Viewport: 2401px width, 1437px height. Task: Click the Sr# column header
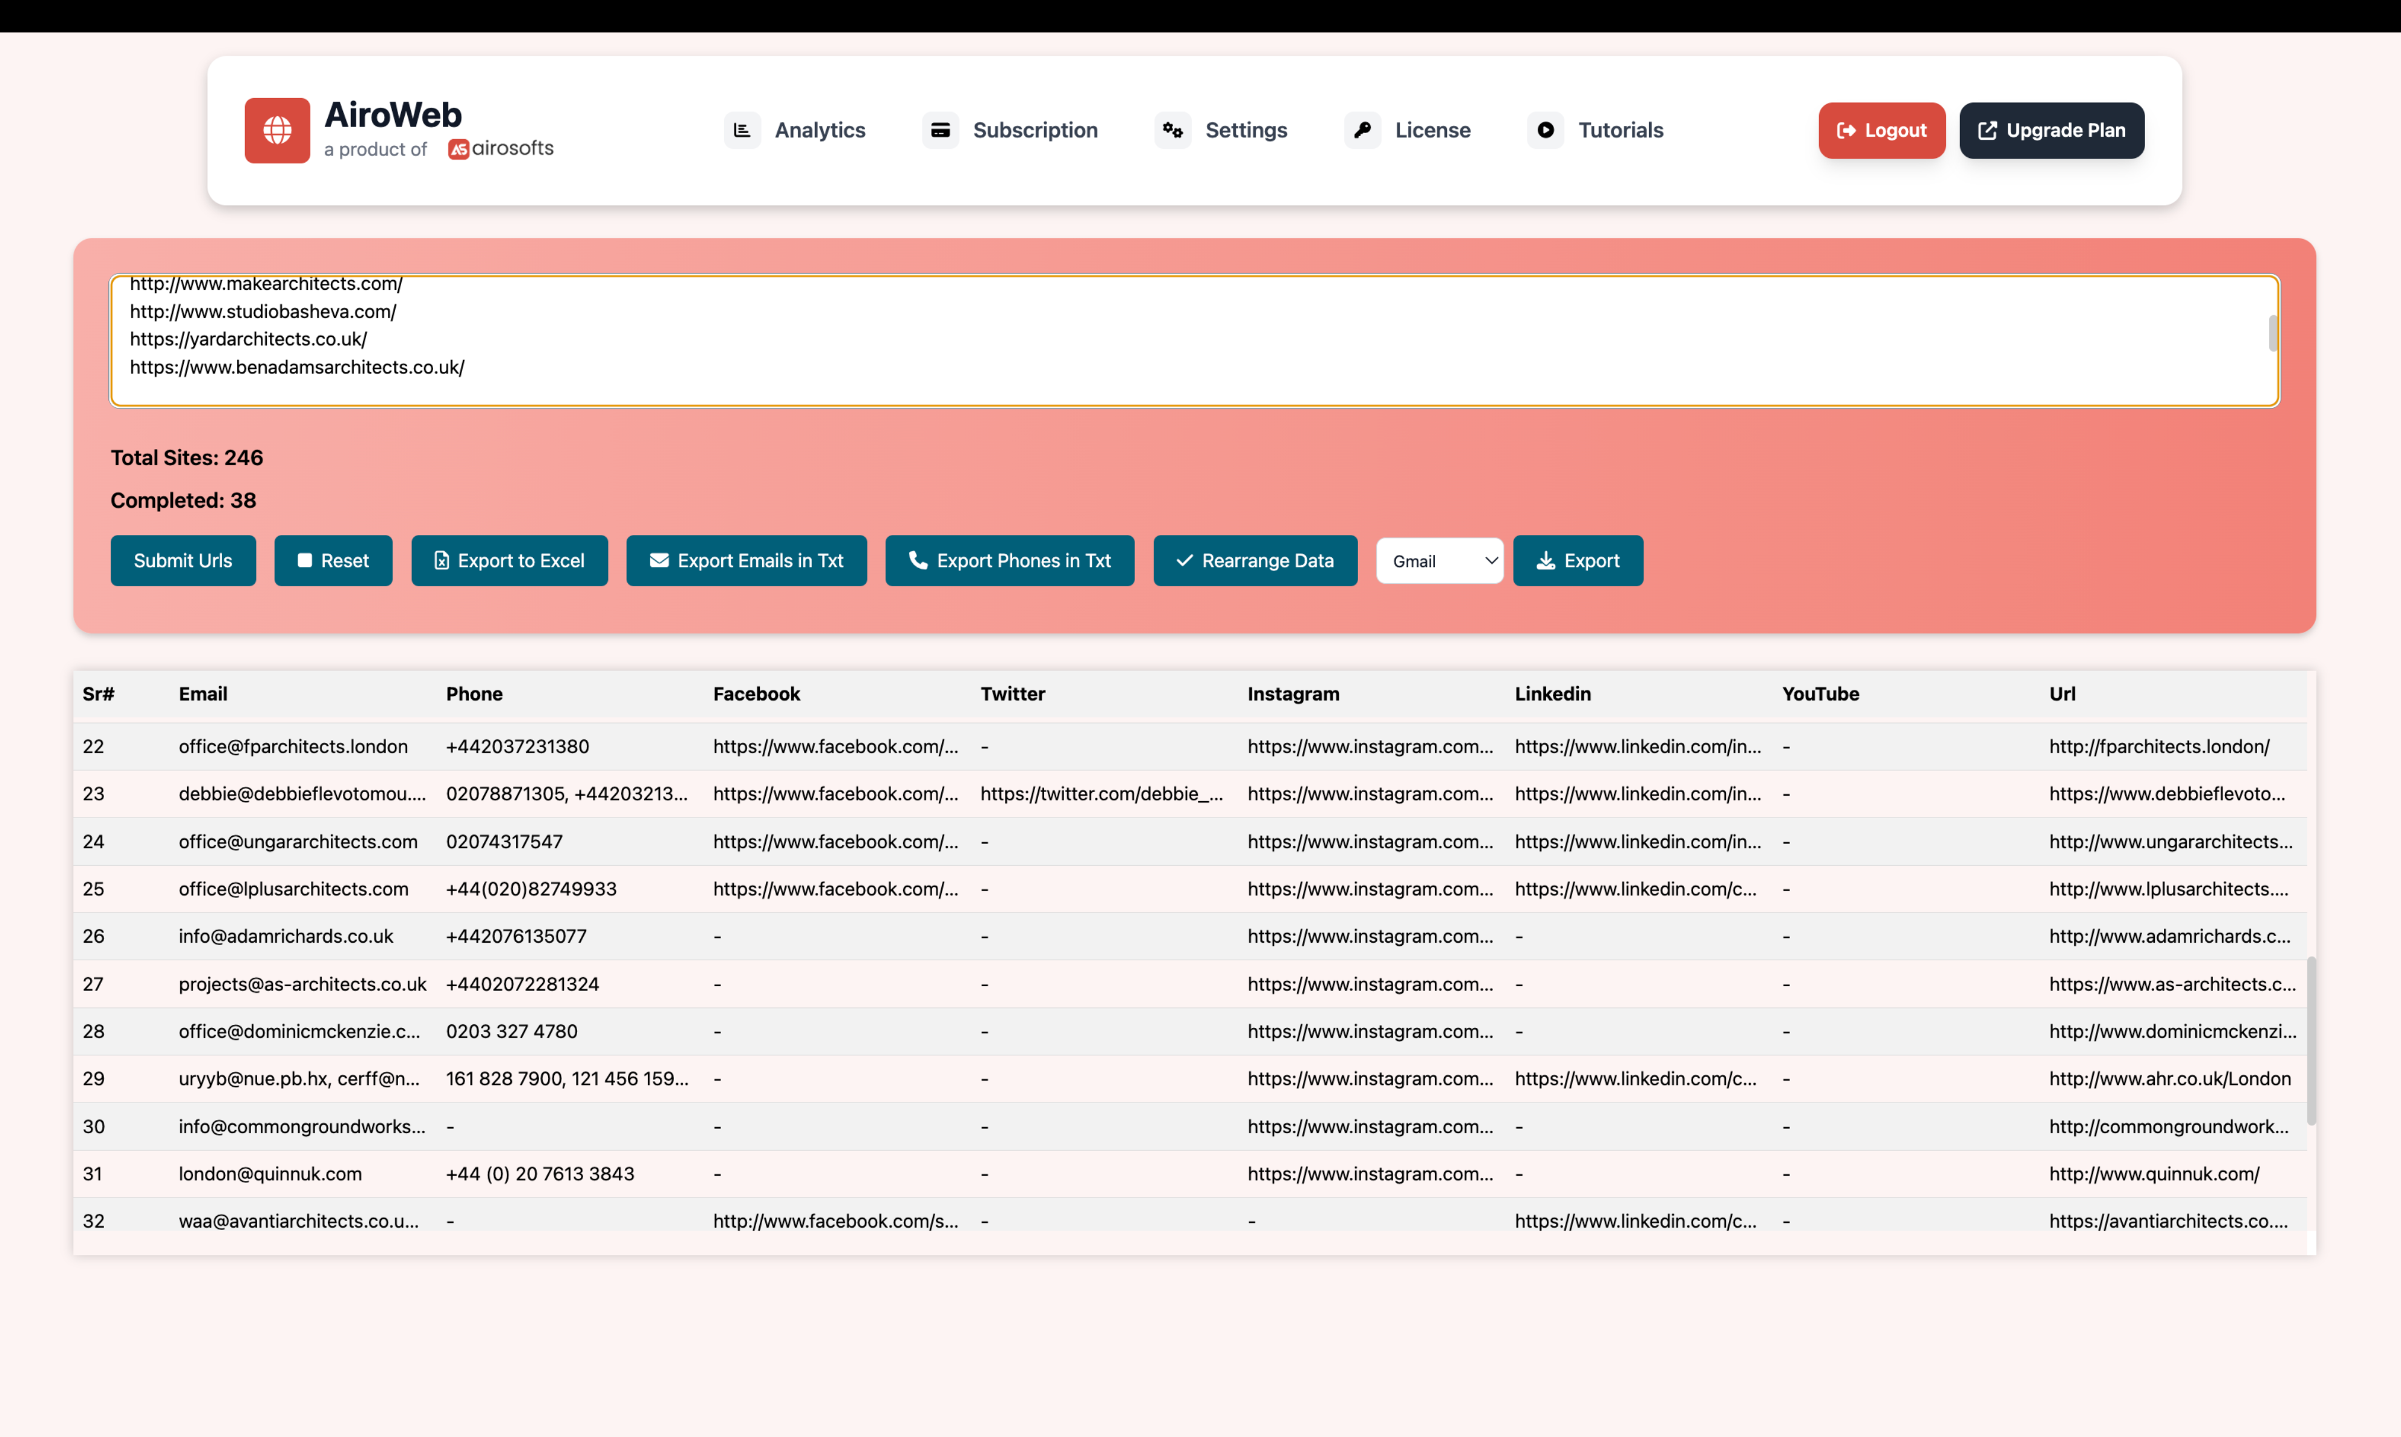click(x=98, y=693)
